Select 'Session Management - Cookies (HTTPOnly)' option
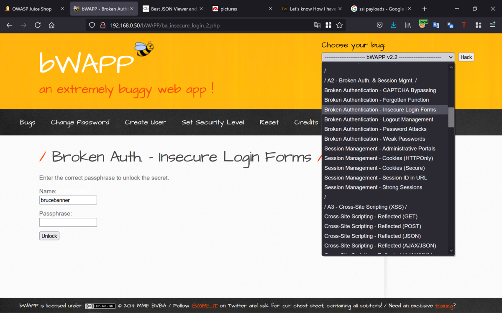The image size is (502, 313). (x=378, y=158)
